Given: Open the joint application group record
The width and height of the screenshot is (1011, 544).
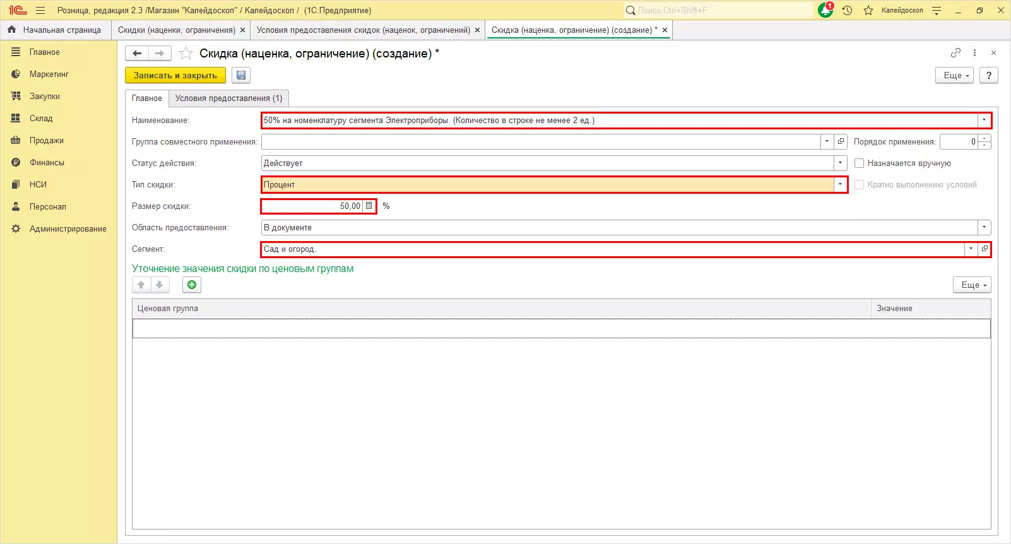Looking at the screenshot, I should (841, 141).
